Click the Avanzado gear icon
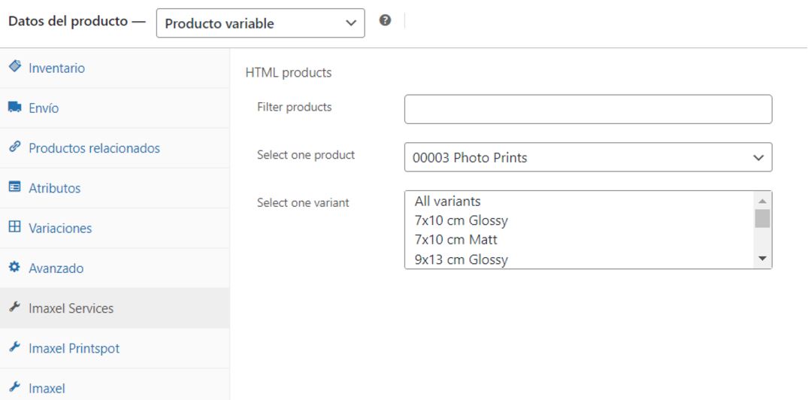The height and width of the screenshot is (400, 808). tap(14, 267)
